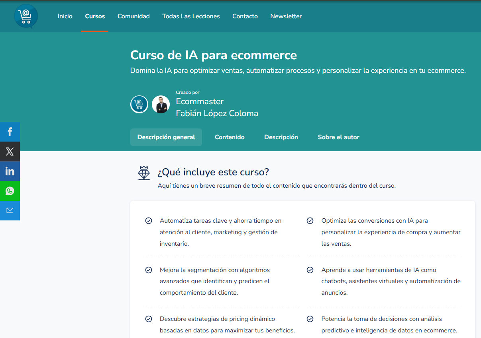Image resolution: width=481 pixels, height=338 pixels.
Task: Click the Ecommaster round author avatar
Action: pos(139,105)
